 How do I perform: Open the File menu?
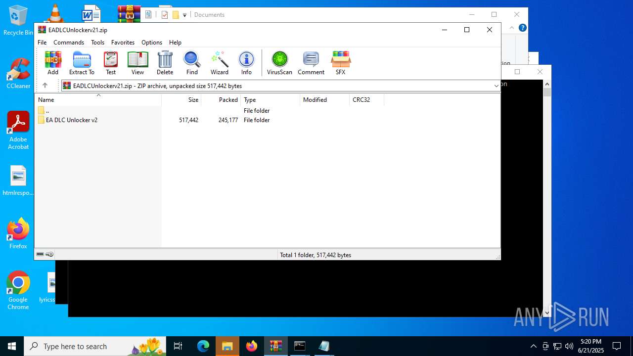coord(42,43)
